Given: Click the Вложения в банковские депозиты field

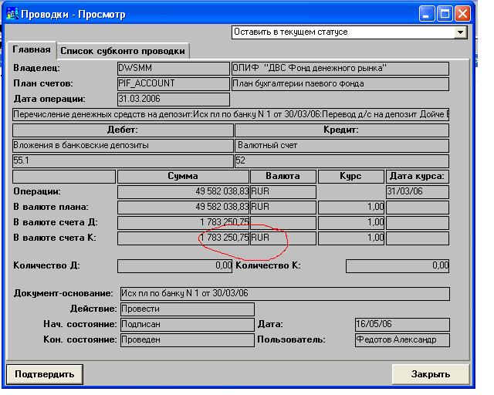Looking at the screenshot, I should [123, 146].
